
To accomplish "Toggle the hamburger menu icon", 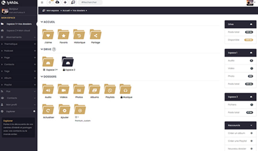I will click(42, 2).
